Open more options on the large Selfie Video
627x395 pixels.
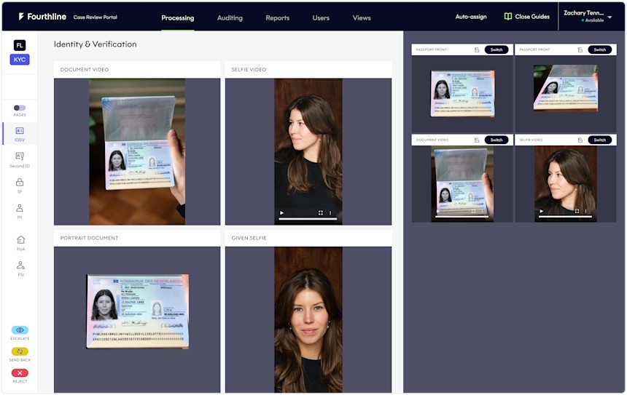330,212
